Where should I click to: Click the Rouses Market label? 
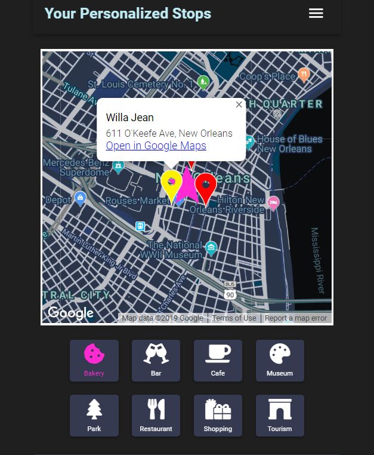click(x=137, y=201)
